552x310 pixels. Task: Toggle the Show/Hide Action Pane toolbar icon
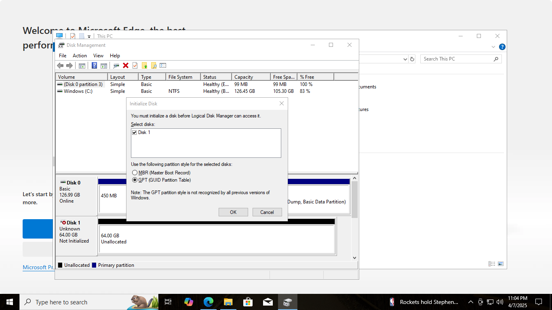pos(104,65)
